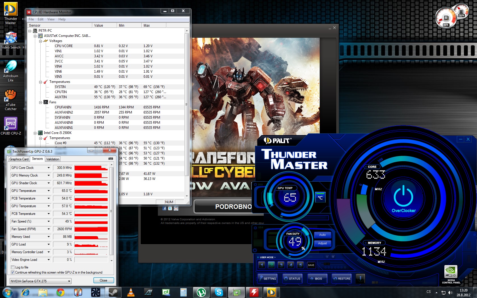This screenshot has height=298, width=477.
Task: Open SETTING in Thunder Master
Action: coord(267,279)
